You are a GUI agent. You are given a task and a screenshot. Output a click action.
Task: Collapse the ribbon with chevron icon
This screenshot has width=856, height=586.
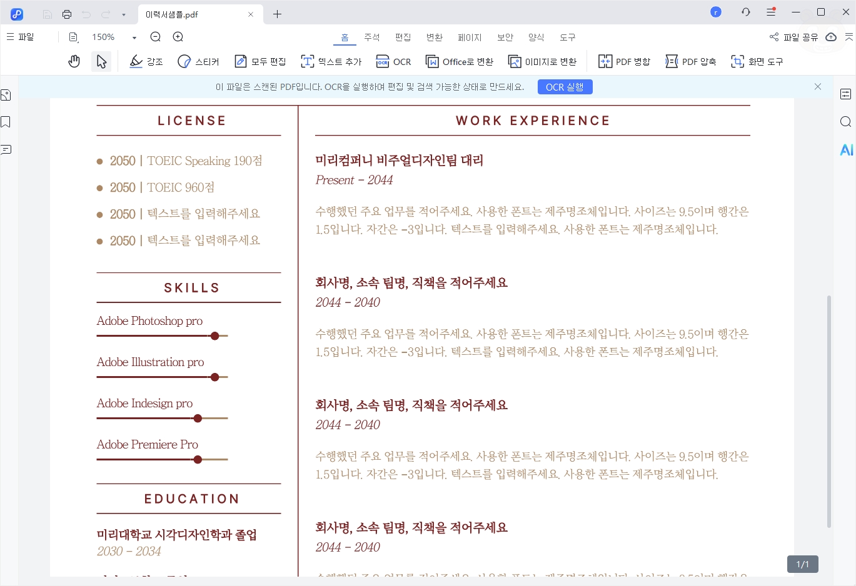click(848, 37)
